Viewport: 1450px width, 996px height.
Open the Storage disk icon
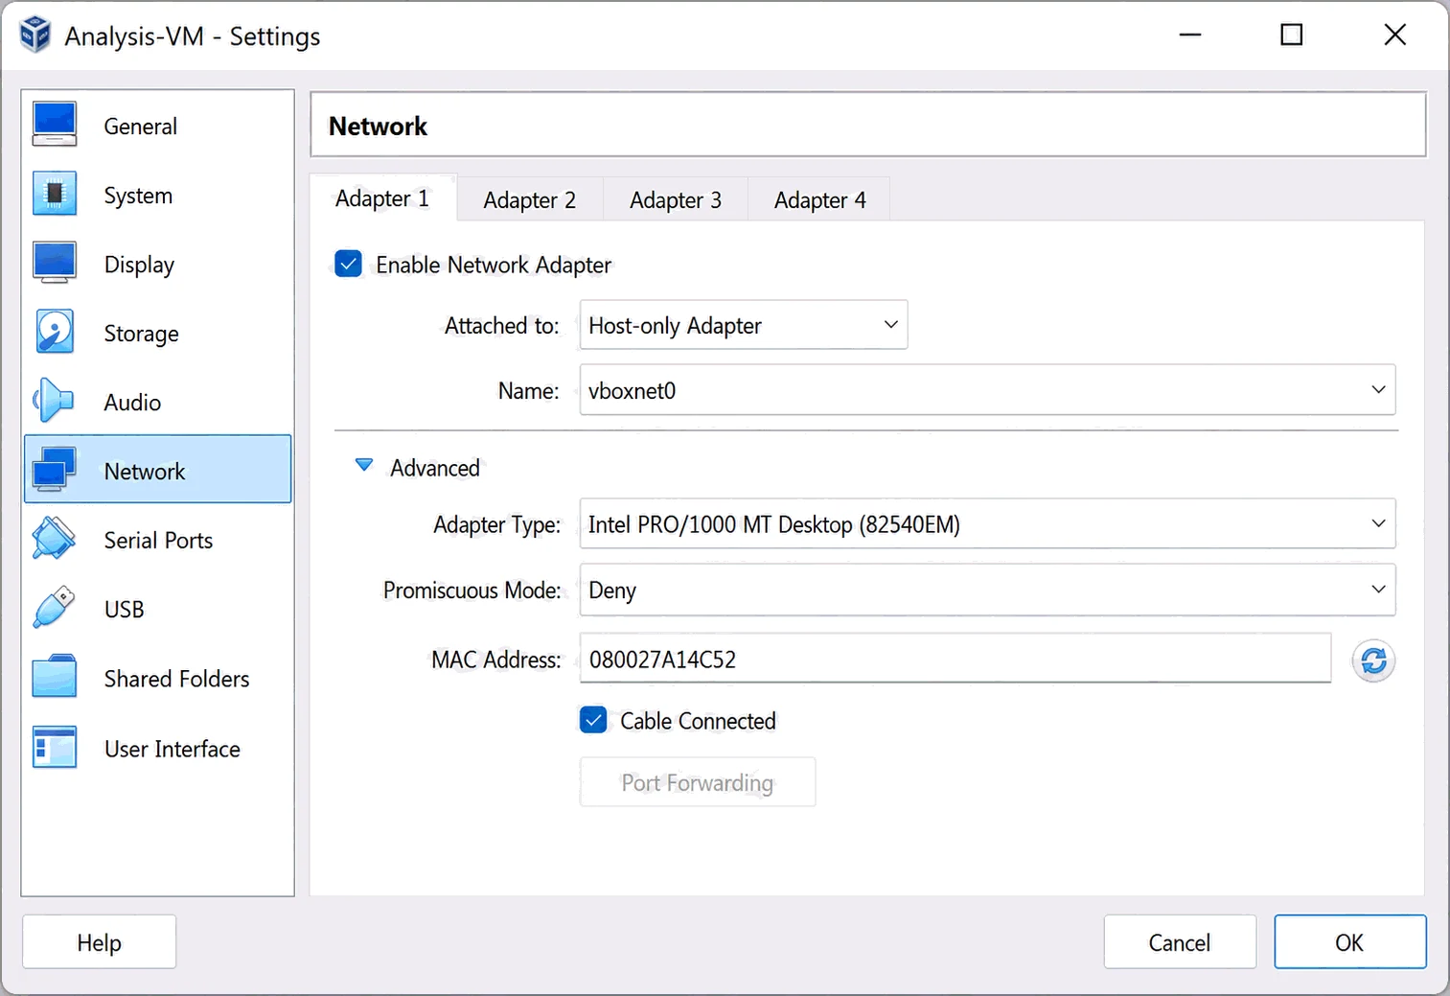(55, 333)
